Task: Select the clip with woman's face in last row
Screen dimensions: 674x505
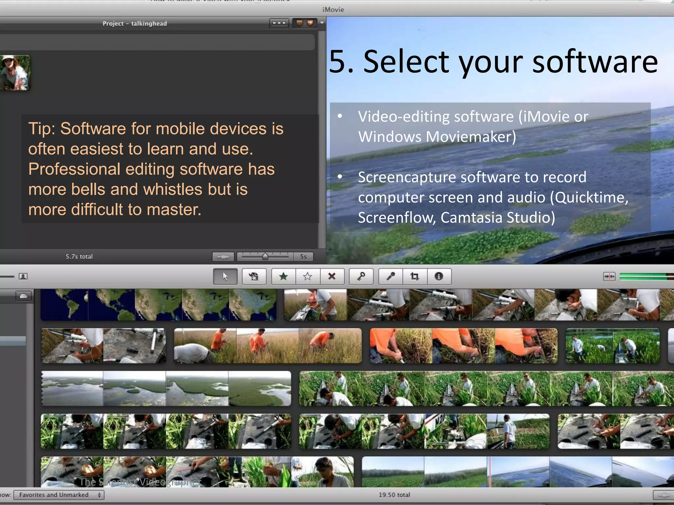Action: [x=197, y=472]
